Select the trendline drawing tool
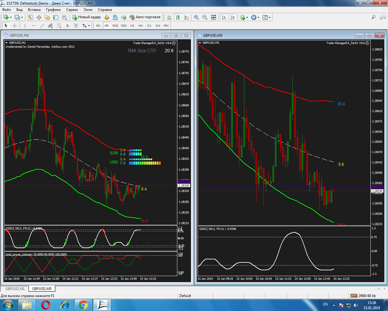 click(x=42, y=26)
